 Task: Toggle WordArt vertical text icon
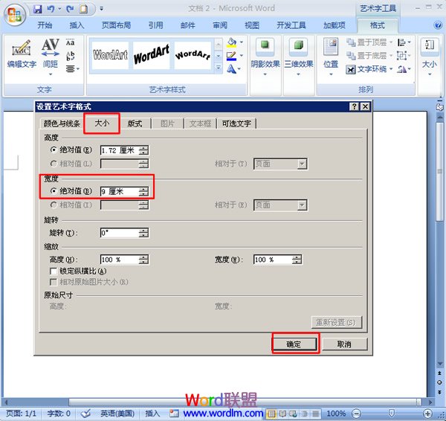click(x=71, y=56)
